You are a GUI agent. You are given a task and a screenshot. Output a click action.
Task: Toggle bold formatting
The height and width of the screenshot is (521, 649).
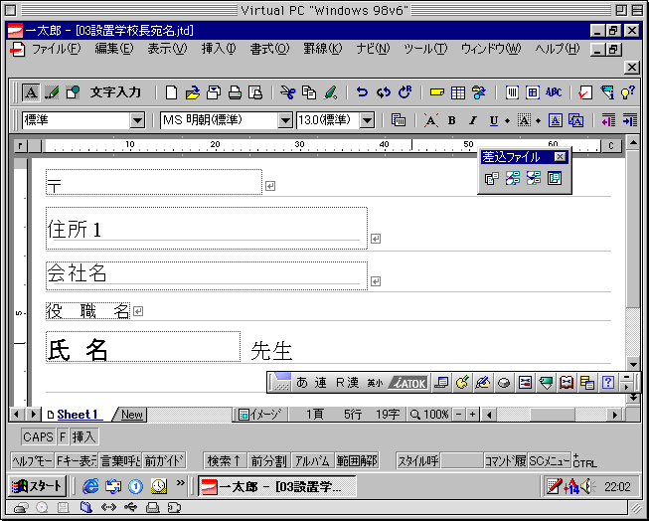tap(451, 120)
